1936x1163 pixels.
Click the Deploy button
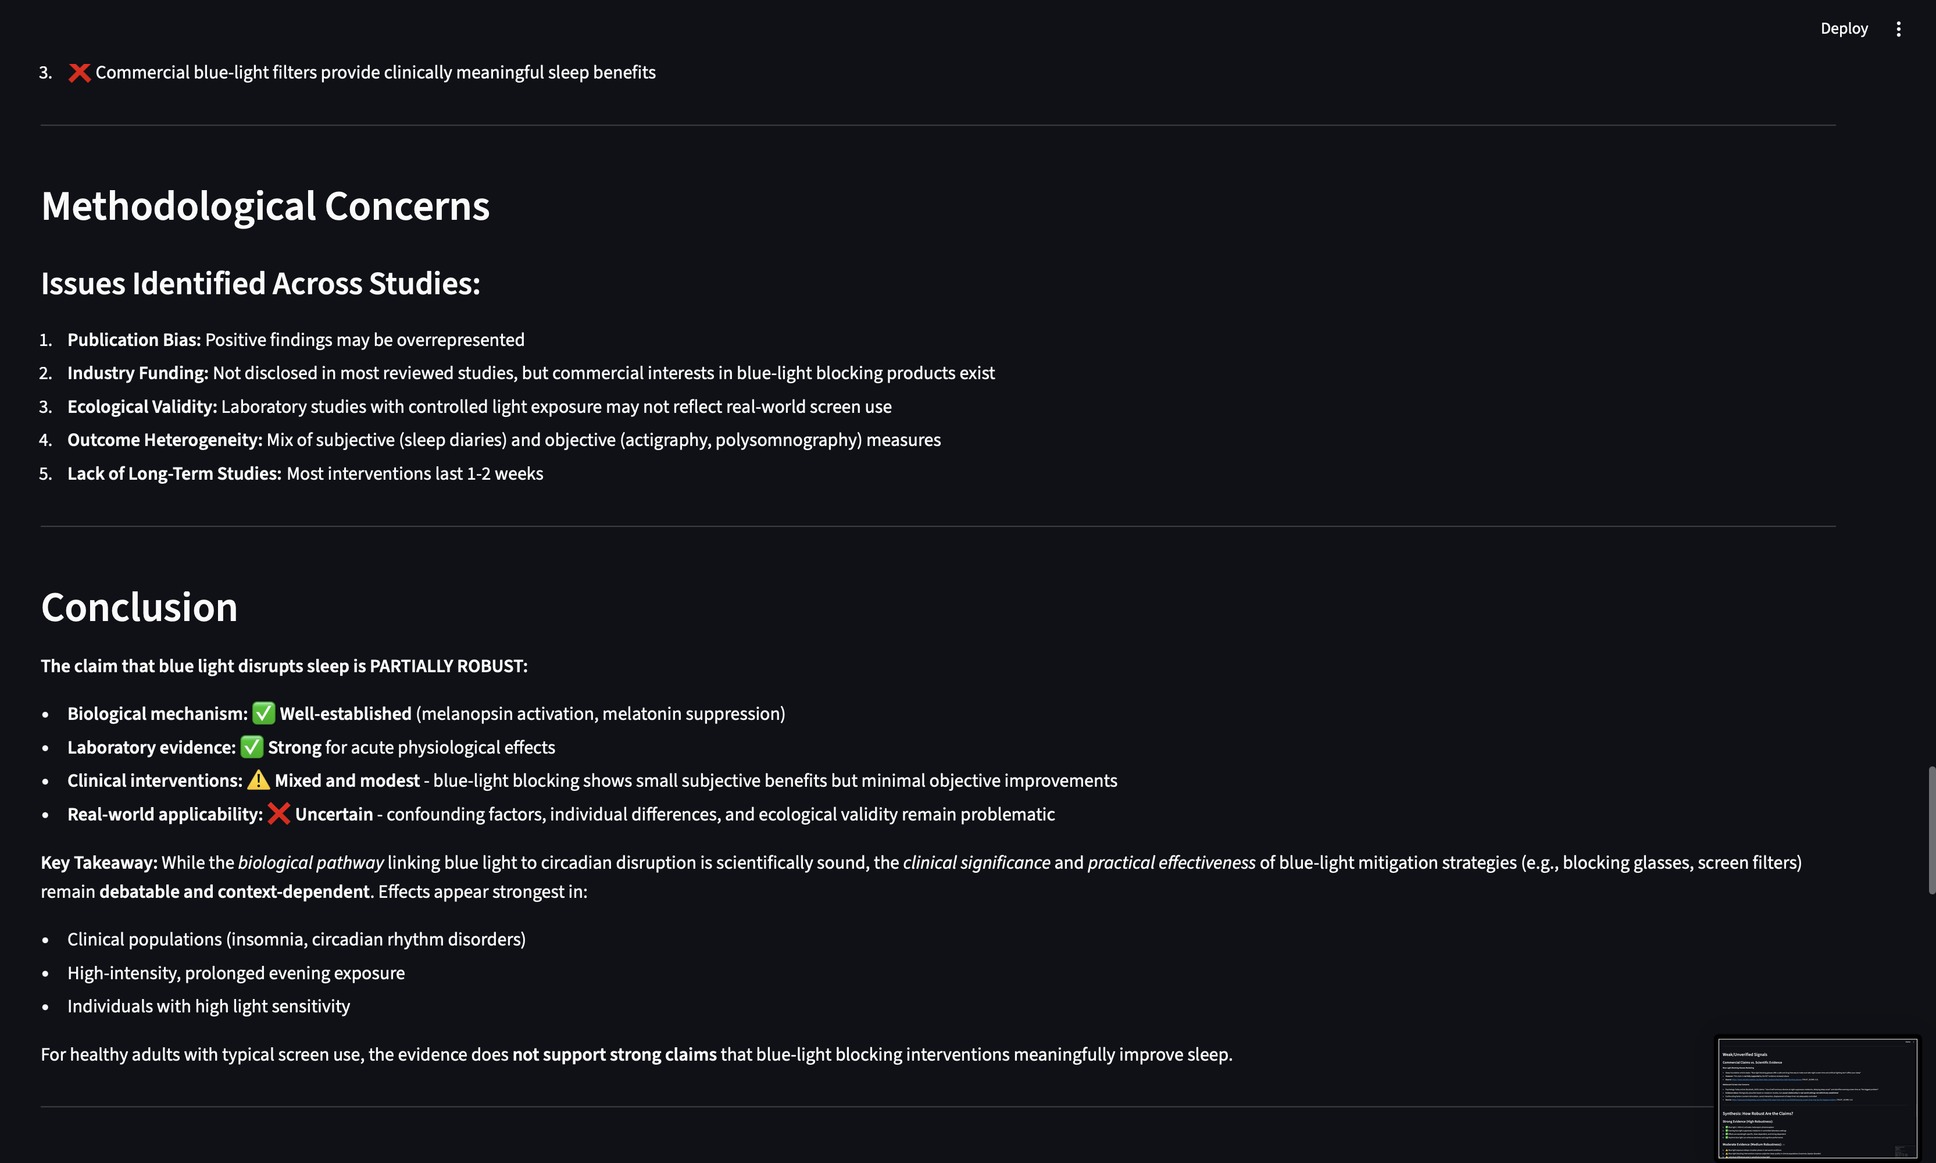pos(1844,29)
